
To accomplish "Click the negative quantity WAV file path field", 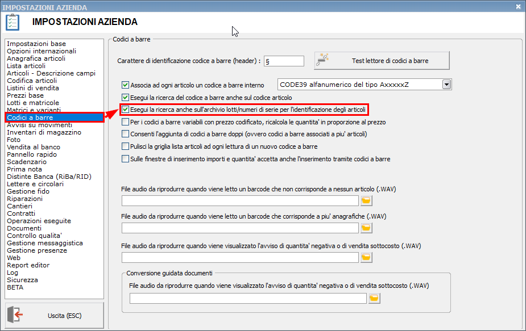I will pos(240,257).
